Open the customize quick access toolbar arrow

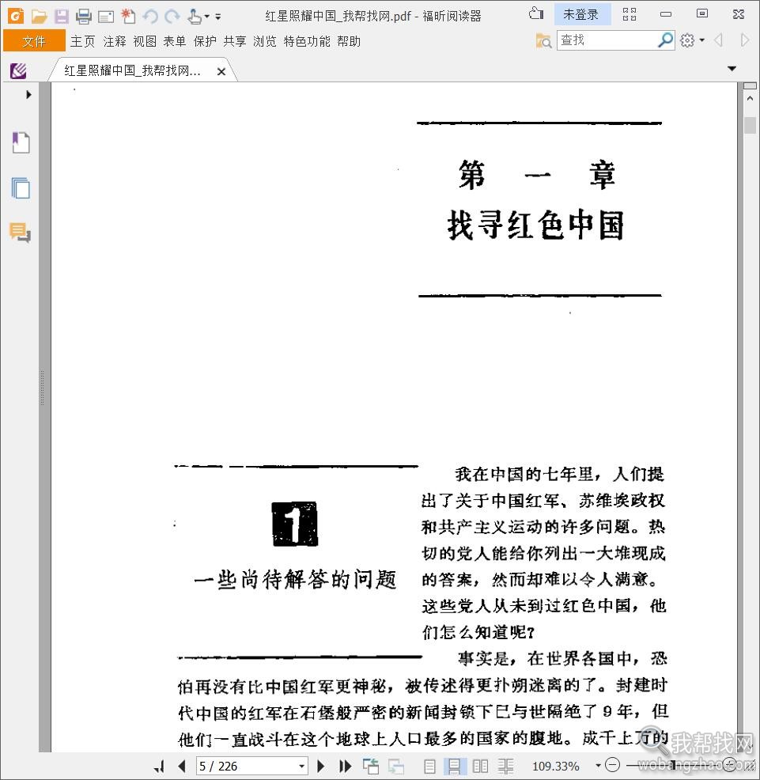click(x=217, y=17)
